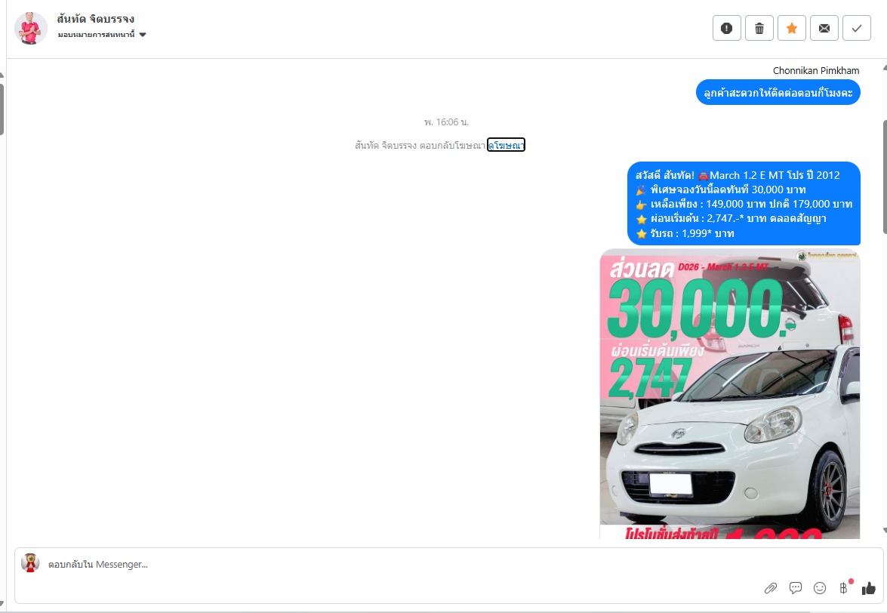Click conversation scroll down arrow
Screen dimensions: 887x613
[x=884, y=531]
